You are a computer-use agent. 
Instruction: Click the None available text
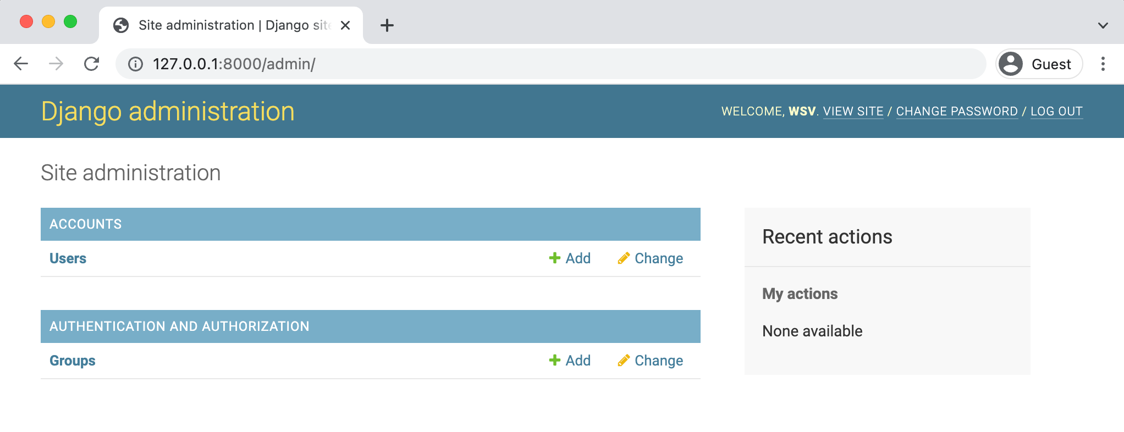tap(812, 331)
